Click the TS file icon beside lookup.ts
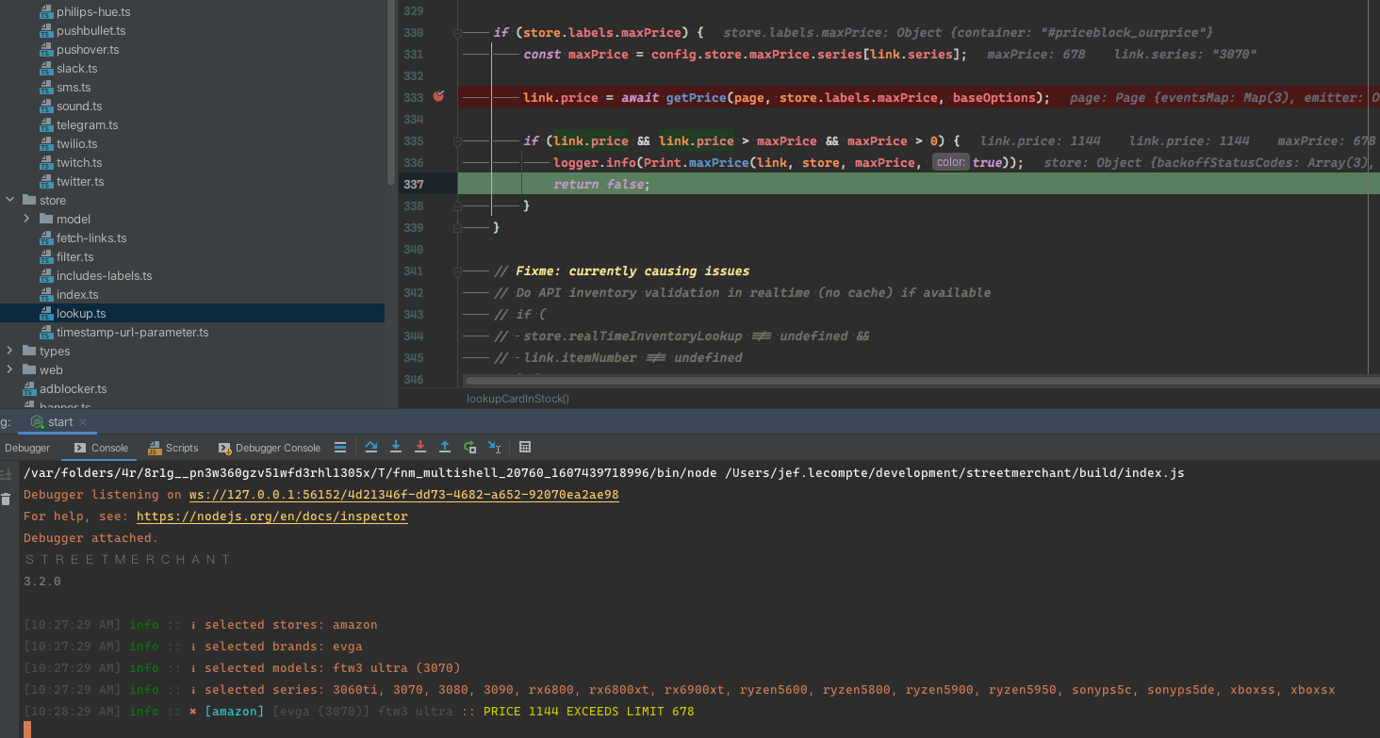Screen dimensions: 1380x738 click(47, 313)
